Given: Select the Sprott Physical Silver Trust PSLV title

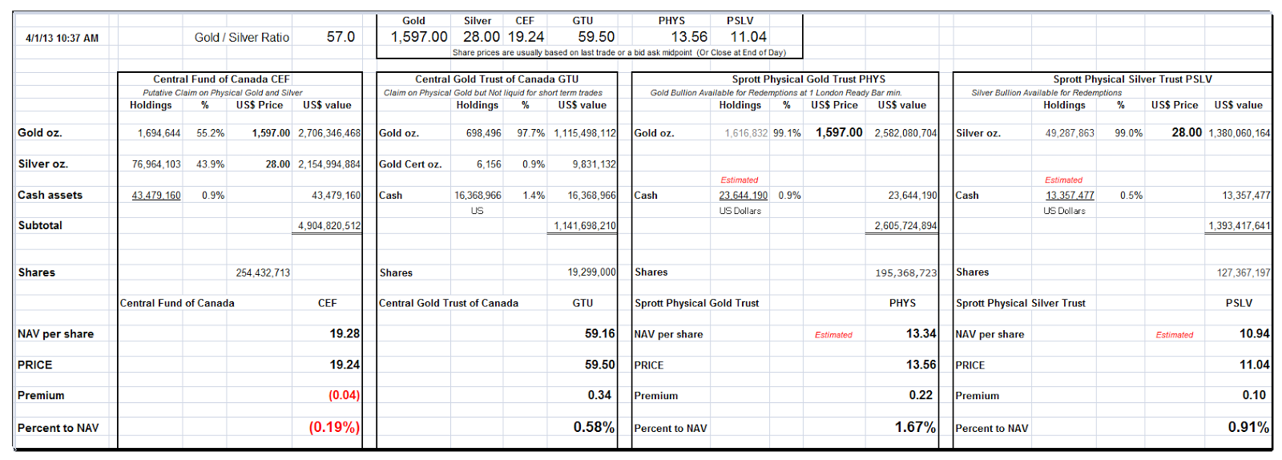Looking at the screenshot, I should point(1132,79).
